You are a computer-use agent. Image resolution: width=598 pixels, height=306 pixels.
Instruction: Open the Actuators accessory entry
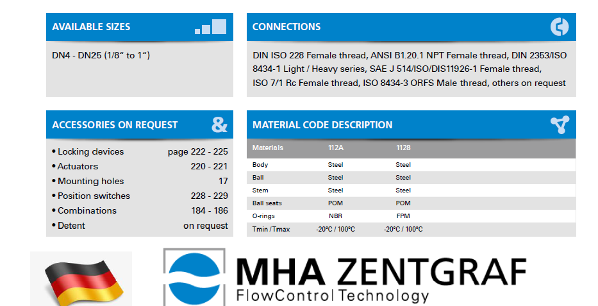pos(78,167)
